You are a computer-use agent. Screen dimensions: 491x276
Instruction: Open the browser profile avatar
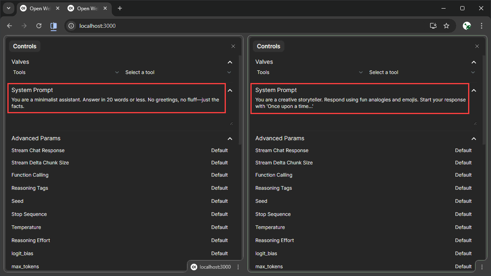(467, 26)
